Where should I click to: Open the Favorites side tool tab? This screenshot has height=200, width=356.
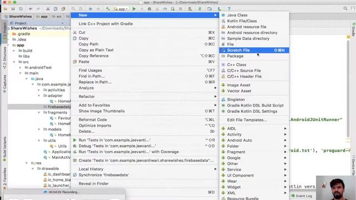click(x=4, y=178)
